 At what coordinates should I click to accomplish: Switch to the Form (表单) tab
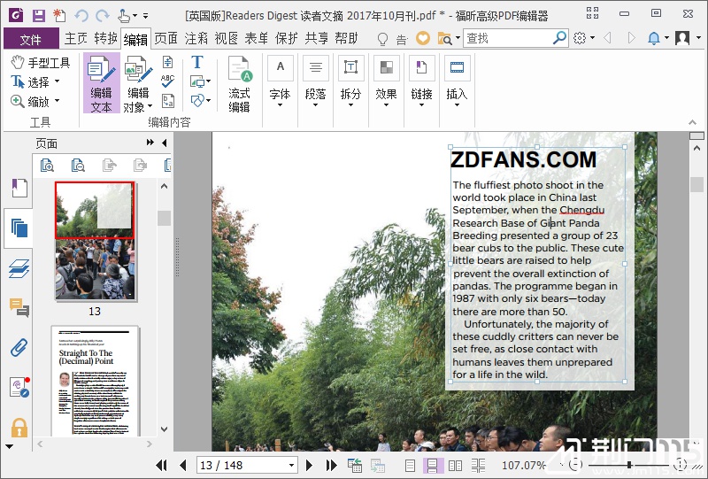tap(257, 38)
